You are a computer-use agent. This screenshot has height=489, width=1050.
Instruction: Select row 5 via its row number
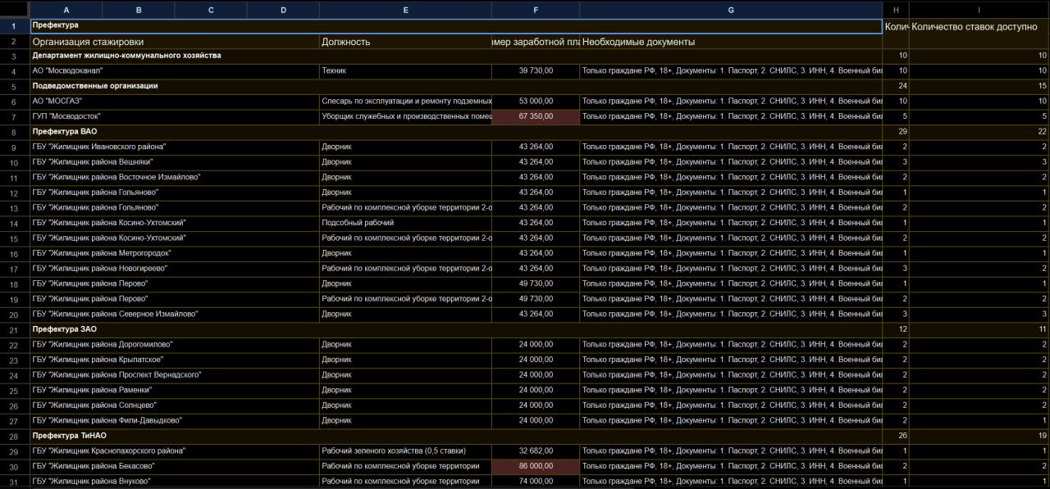(x=14, y=86)
